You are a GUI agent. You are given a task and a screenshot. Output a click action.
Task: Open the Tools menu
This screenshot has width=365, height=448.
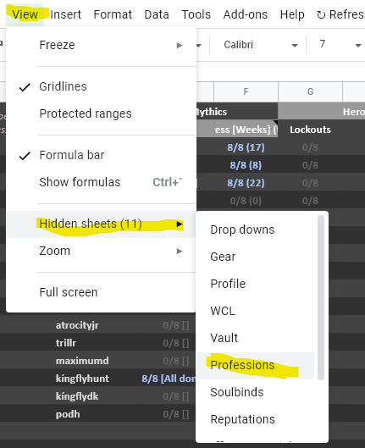[x=196, y=14]
